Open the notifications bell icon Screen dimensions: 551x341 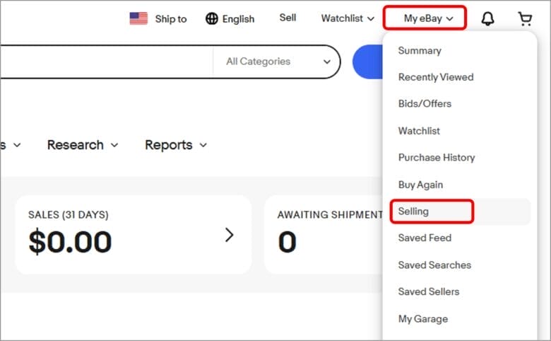(487, 19)
